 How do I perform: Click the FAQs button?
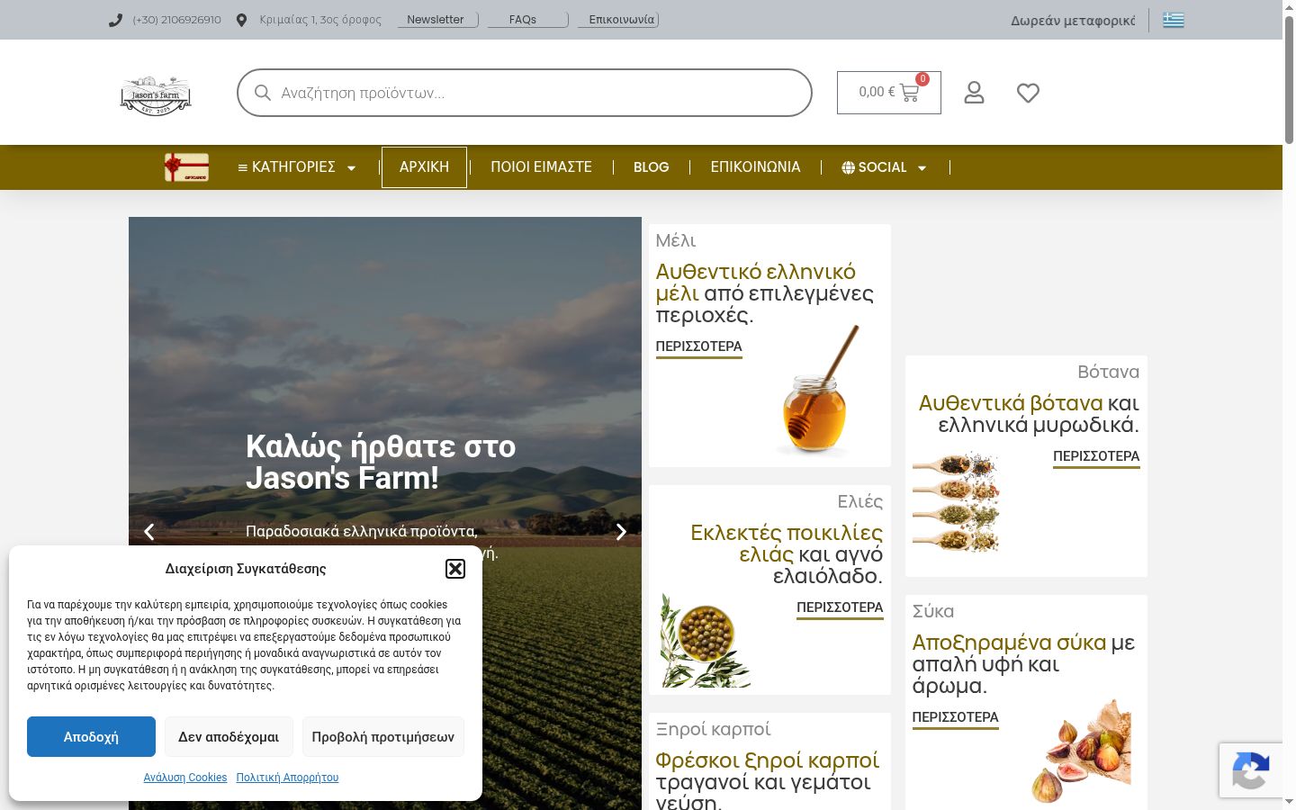[x=527, y=20]
